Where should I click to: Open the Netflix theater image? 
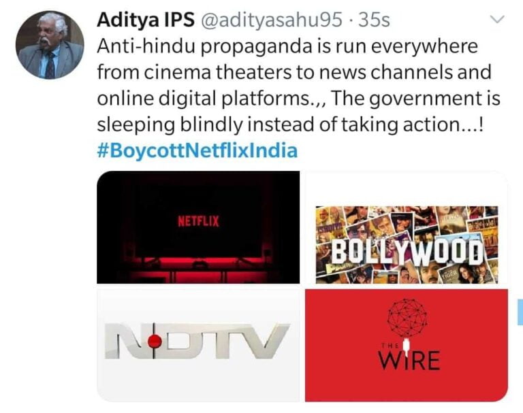click(198, 227)
